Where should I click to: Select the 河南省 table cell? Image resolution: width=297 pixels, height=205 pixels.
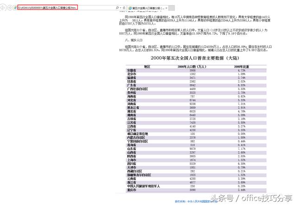pos(131,104)
